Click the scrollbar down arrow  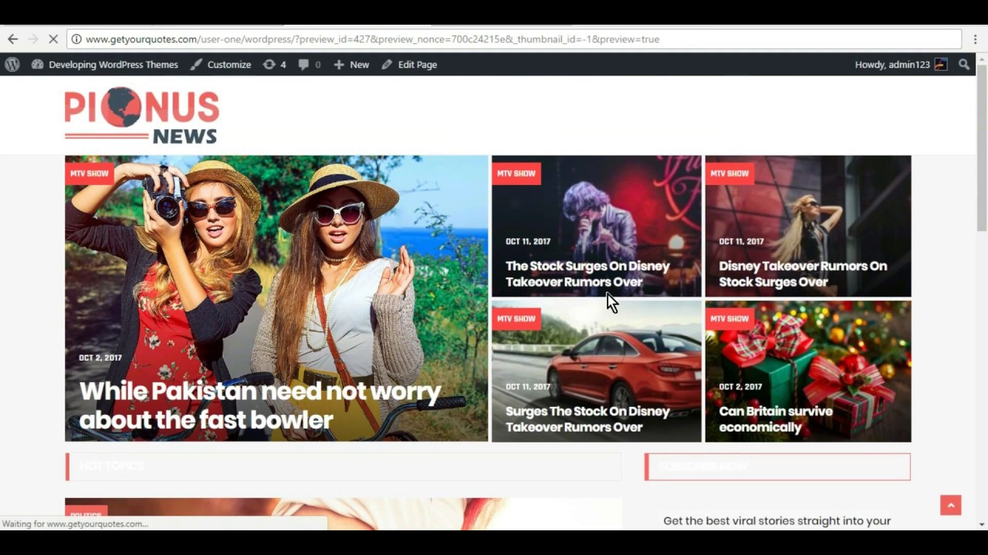click(982, 524)
